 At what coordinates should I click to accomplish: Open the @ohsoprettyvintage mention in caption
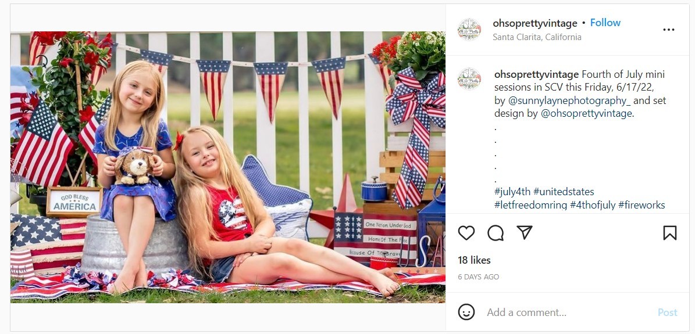586,114
